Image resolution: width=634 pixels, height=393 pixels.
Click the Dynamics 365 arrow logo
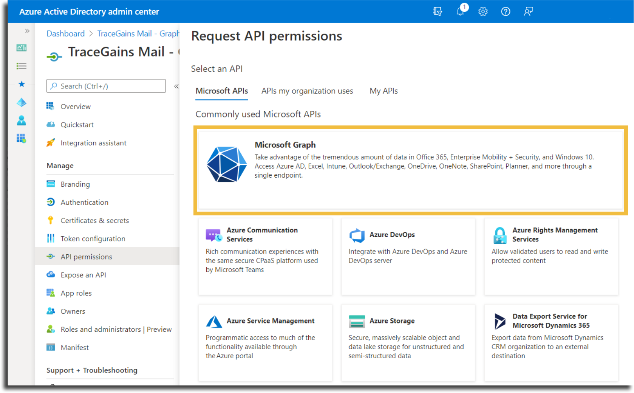[500, 321]
